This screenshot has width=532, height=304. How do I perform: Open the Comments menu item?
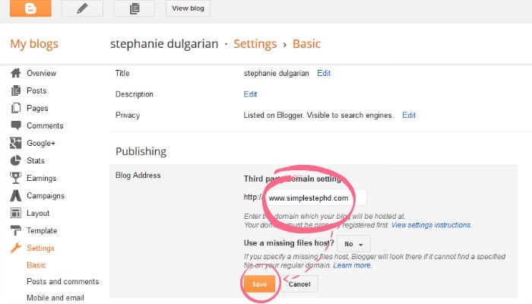[45, 125]
